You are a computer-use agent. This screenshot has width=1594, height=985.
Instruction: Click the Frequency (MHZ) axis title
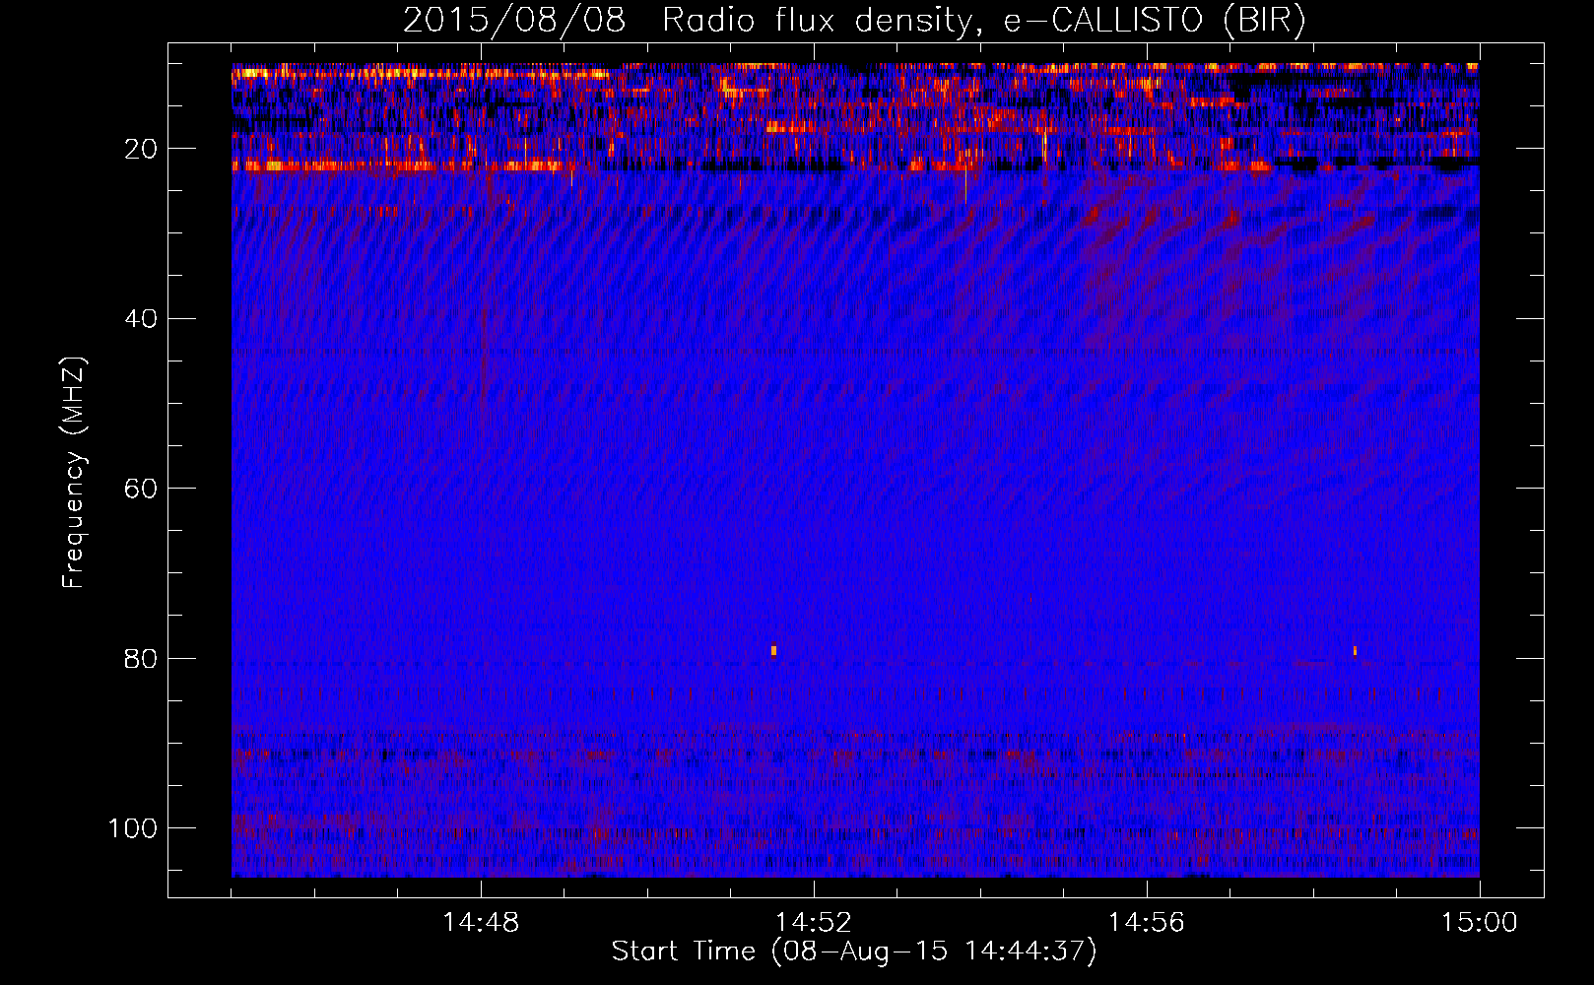74,472
